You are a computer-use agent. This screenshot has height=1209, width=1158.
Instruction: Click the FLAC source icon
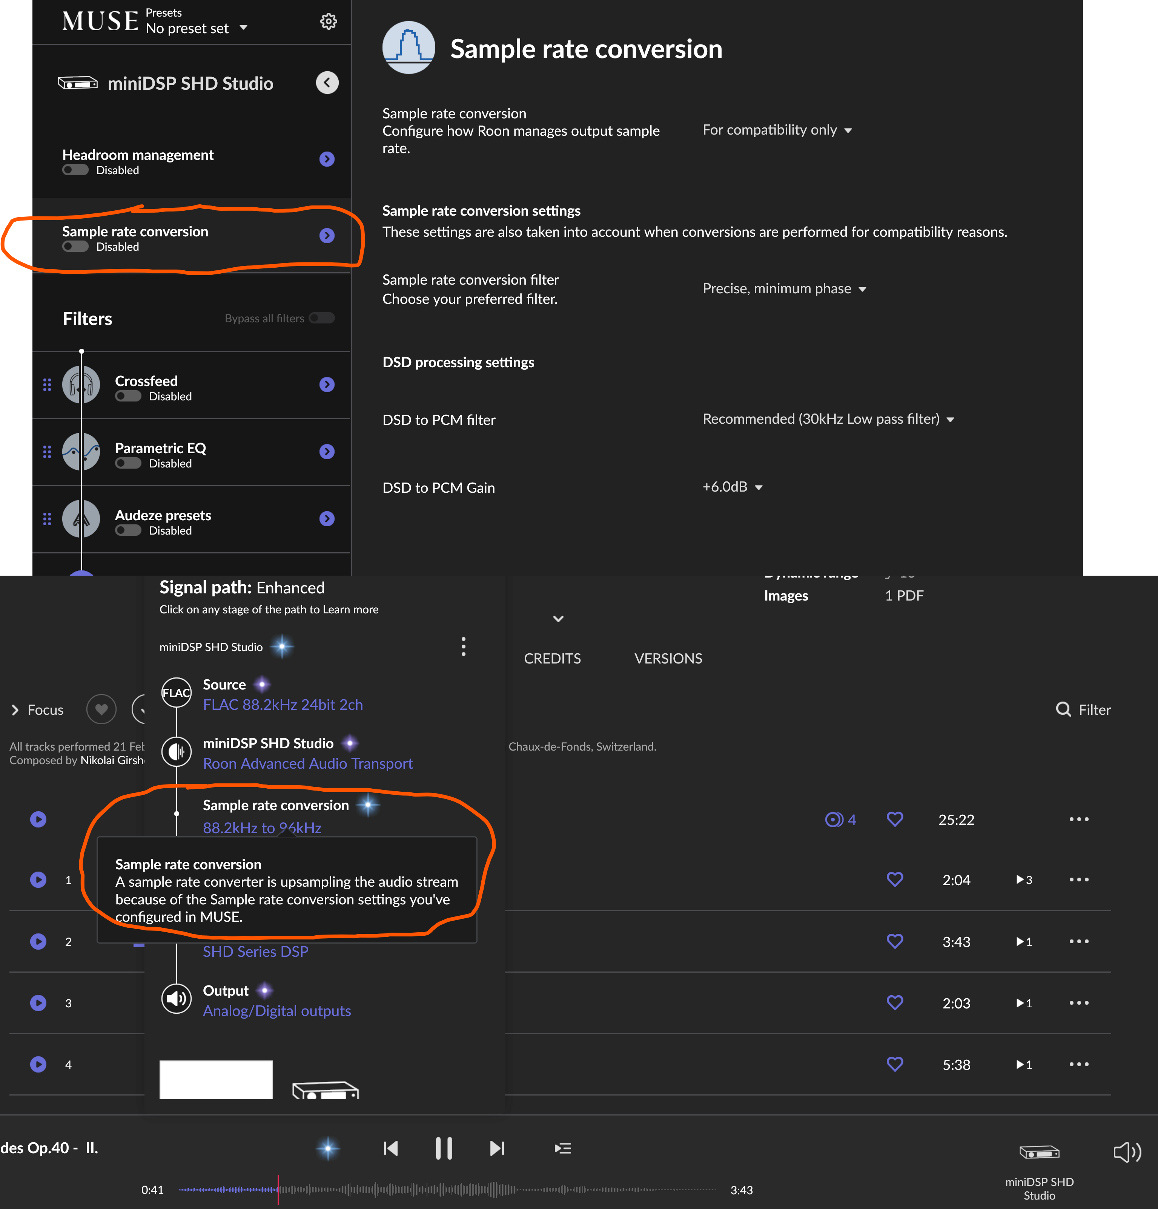click(x=177, y=693)
